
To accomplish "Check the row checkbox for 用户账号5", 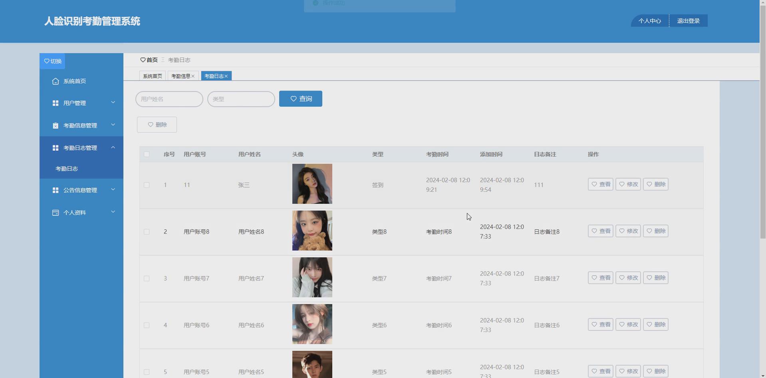I will (147, 372).
